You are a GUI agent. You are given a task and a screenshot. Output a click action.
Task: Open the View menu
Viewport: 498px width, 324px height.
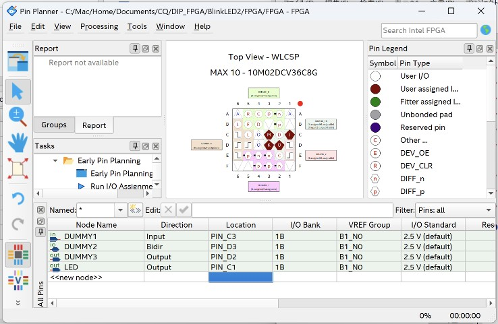tap(62, 27)
